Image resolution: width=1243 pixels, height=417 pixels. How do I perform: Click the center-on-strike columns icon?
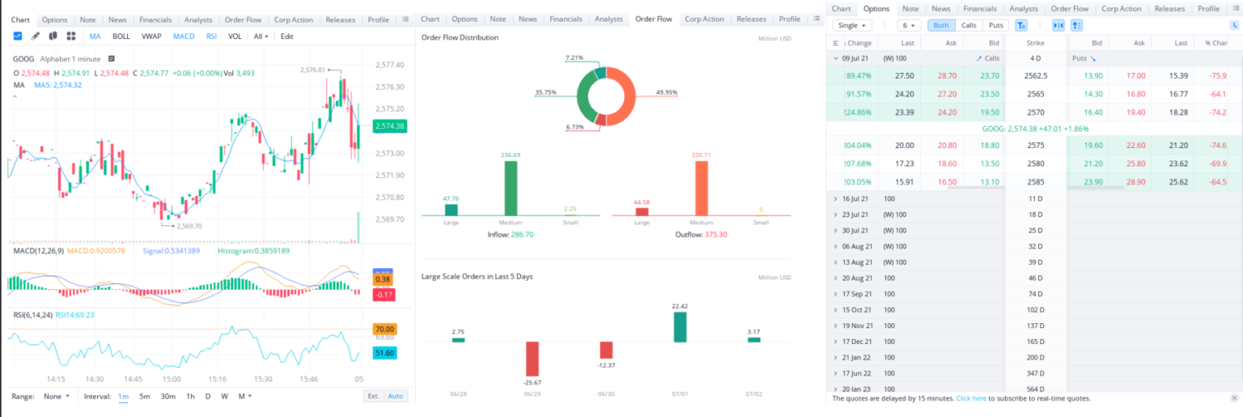1058,25
